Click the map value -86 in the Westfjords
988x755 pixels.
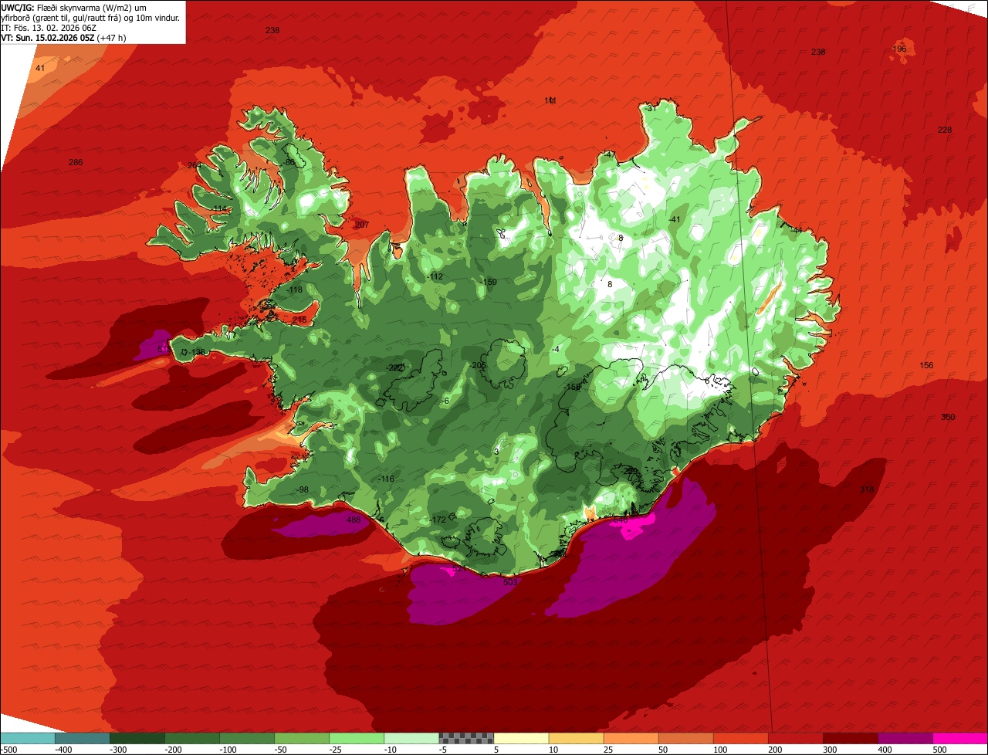coord(290,163)
